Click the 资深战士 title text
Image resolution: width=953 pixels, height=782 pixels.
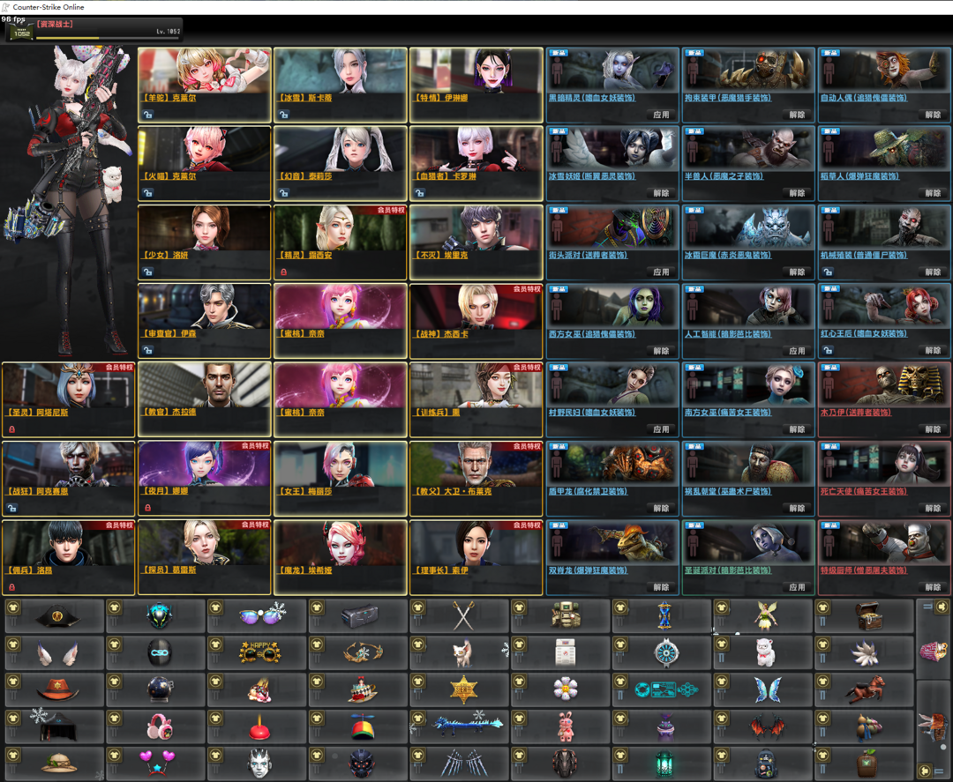[55, 25]
